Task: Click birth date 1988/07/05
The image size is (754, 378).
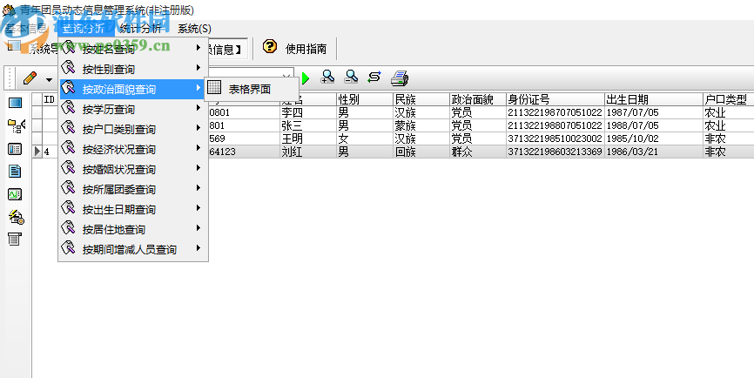Action: click(x=653, y=126)
